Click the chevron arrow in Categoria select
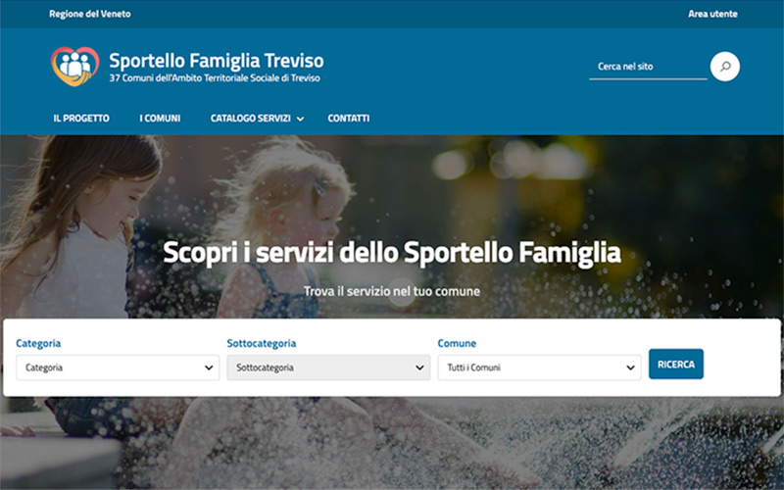This screenshot has height=490, width=784. point(209,368)
